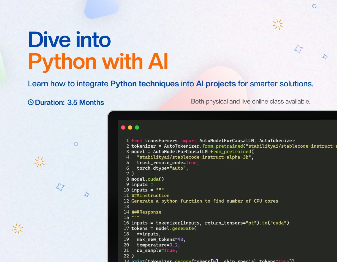
Task: Click "Both physical and live online class" note
Action: click(x=250, y=101)
